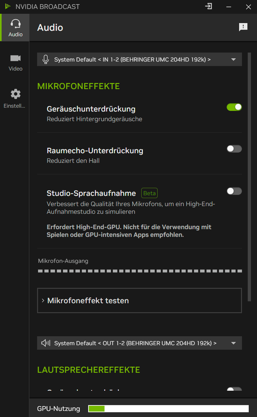Expand Mikrofoneffekt testen section
The height and width of the screenshot is (417, 257).
click(x=139, y=300)
